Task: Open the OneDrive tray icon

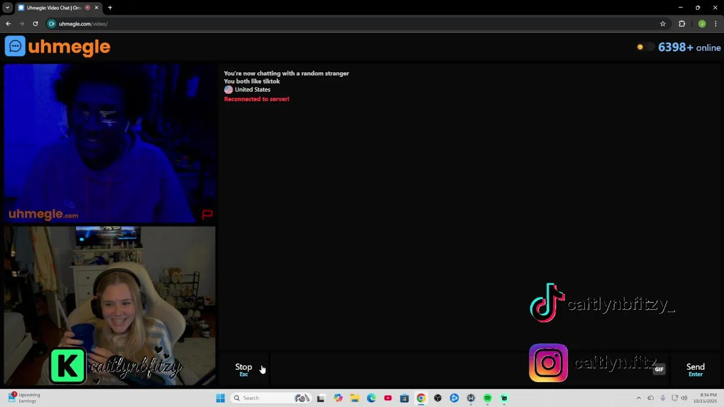Action: point(650,398)
